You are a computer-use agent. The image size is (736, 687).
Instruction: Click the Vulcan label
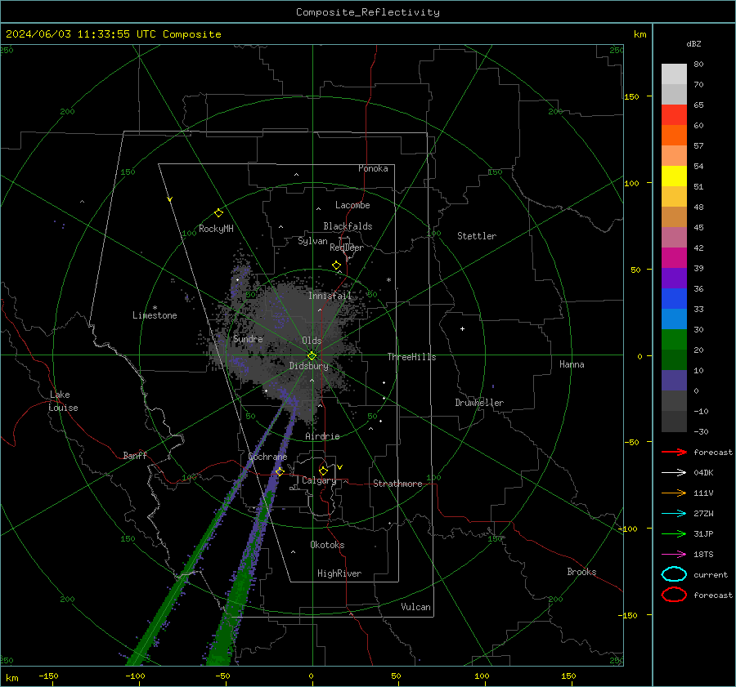coord(415,607)
